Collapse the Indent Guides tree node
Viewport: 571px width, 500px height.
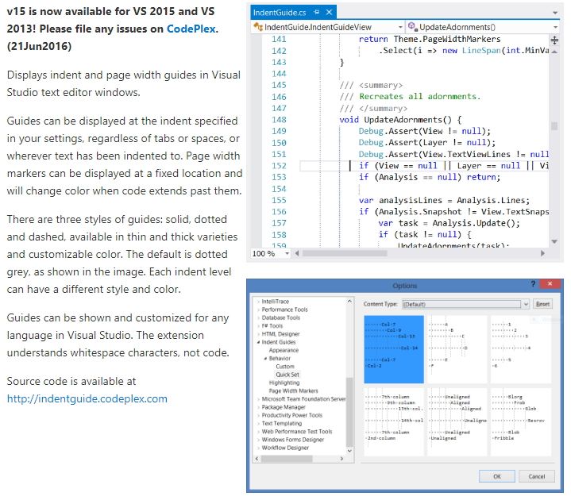point(258,342)
